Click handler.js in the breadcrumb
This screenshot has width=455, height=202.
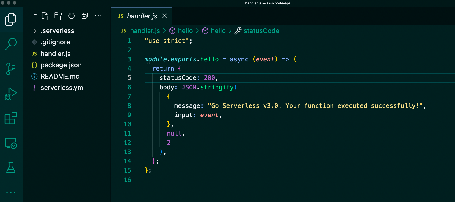pos(145,31)
